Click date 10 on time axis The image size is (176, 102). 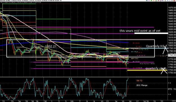[x=102, y=101]
